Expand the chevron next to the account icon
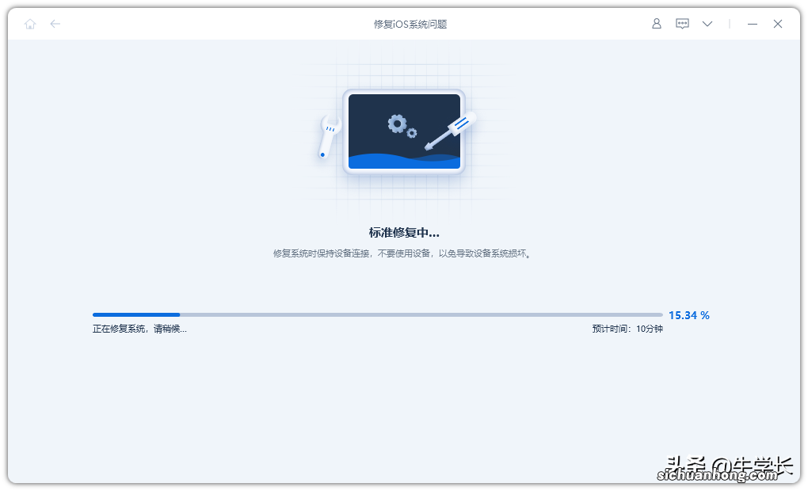Viewport: 808px width, 491px height. coord(707,24)
